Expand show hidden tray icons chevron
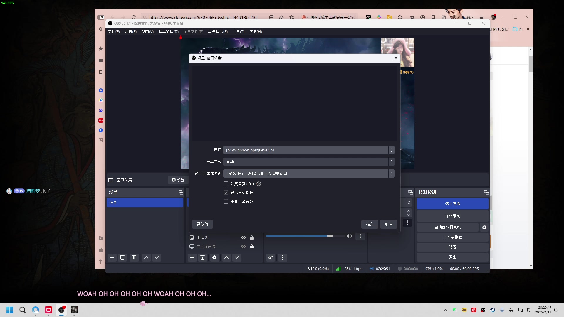 point(446,310)
